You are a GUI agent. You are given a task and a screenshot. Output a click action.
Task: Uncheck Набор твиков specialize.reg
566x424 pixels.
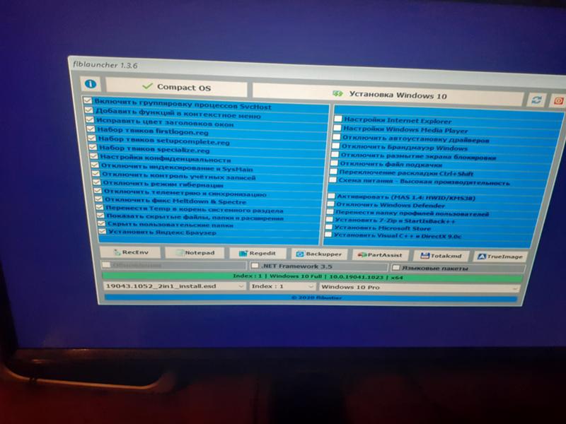coord(93,147)
